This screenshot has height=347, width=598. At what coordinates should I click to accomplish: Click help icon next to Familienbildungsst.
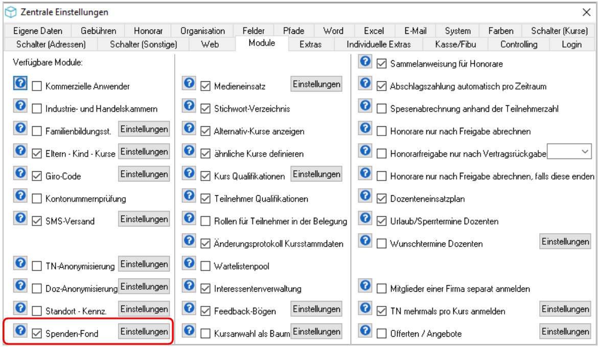click(x=20, y=128)
